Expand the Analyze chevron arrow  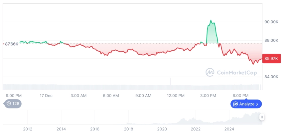pyautogui.click(x=257, y=104)
